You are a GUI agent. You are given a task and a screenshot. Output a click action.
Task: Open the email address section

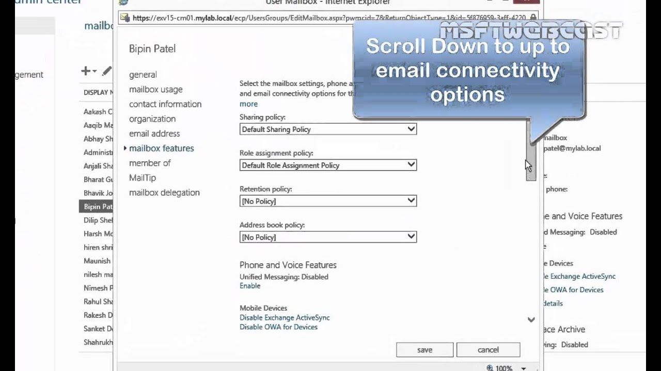(x=154, y=133)
